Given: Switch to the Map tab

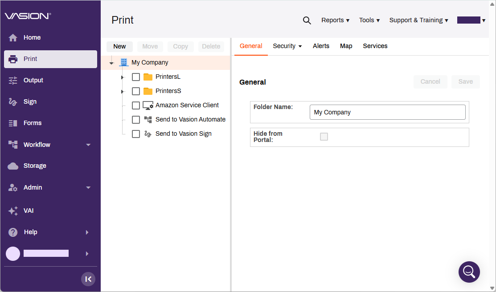Looking at the screenshot, I should pyautogui.click(x=346, y=46).
